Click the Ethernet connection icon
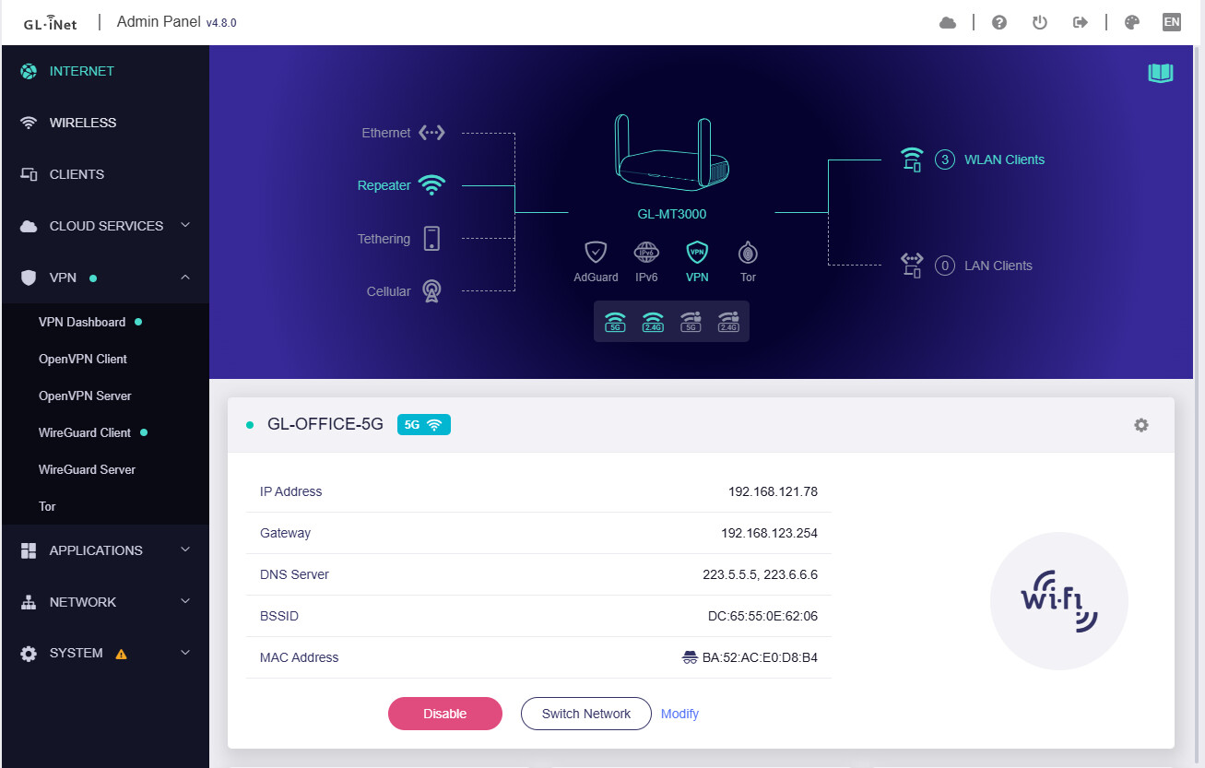The height and width of the screenshot is (768, 1205). [431, 133]
